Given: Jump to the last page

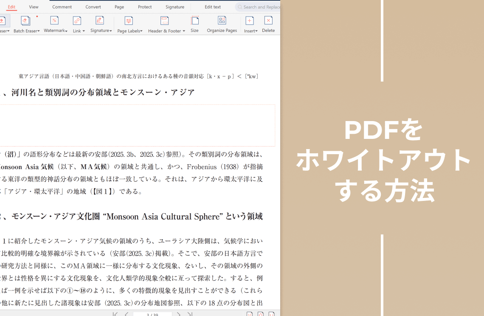Looking at the screenshot, I should click(190, 314).
